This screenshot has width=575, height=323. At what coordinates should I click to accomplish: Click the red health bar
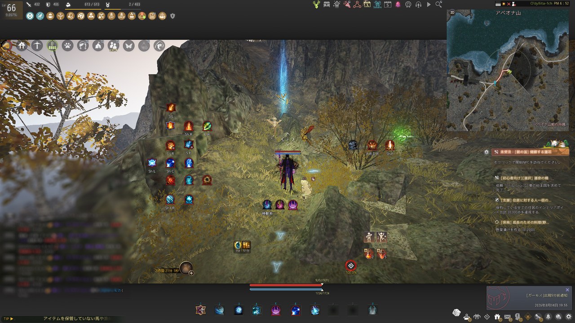[286, 285]
